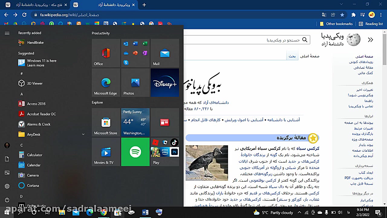
Task: Expand the AnyDesk entry in the app list
Action: tap(83, 134)
